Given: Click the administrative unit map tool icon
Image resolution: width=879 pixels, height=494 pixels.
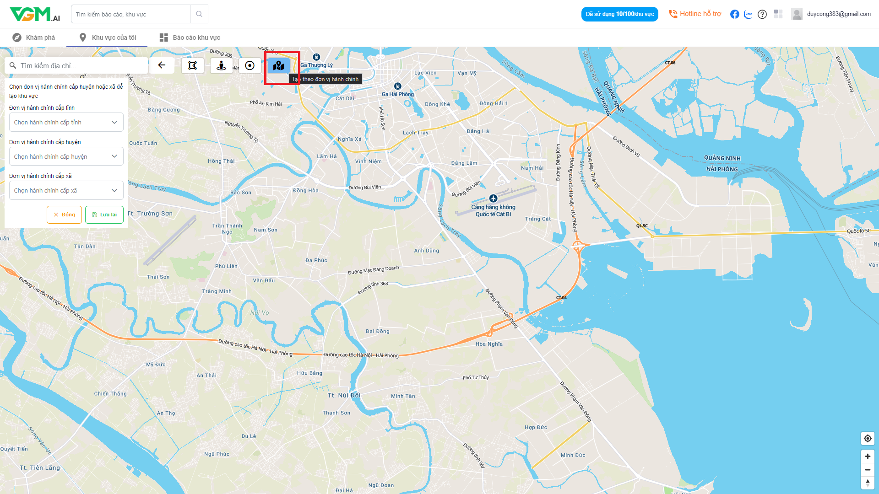Looking at the screenshot, I should pyautogui.click(x=278, y=66).
